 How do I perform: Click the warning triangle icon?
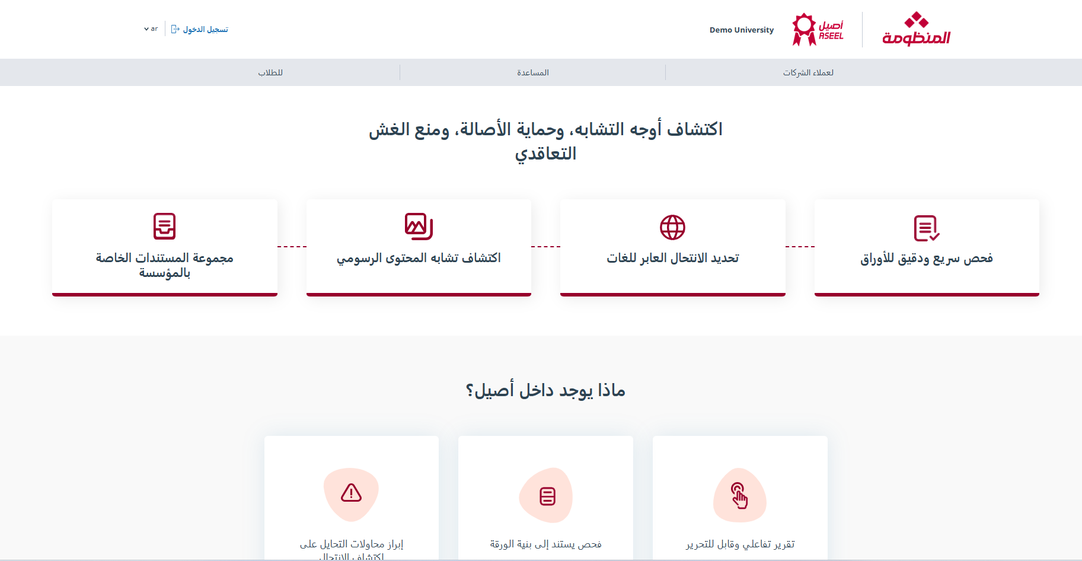click(x=351, y=493)
